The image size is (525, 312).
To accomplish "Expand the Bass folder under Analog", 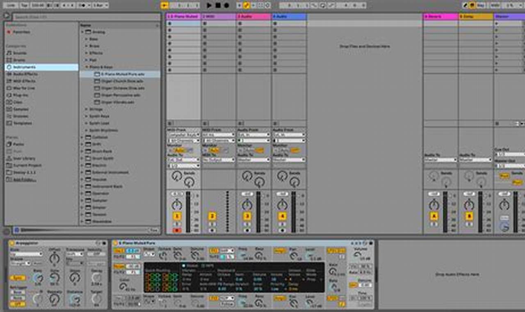I will point(87,39).
